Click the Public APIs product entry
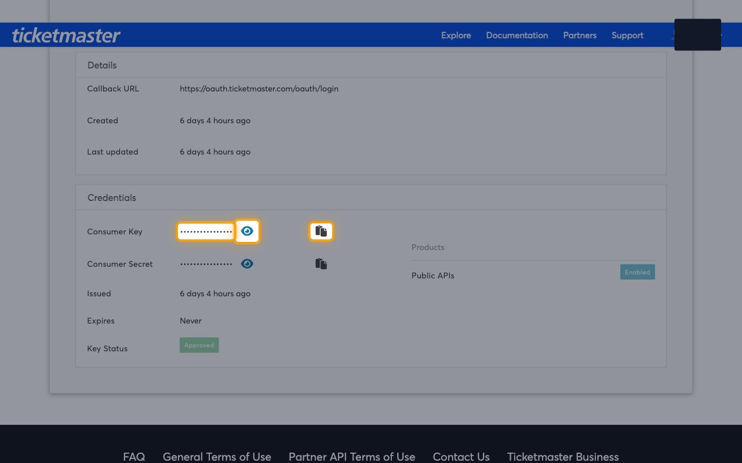Image resolution: width=742 pixels, height=463 pixels. (x=433, y=275)
